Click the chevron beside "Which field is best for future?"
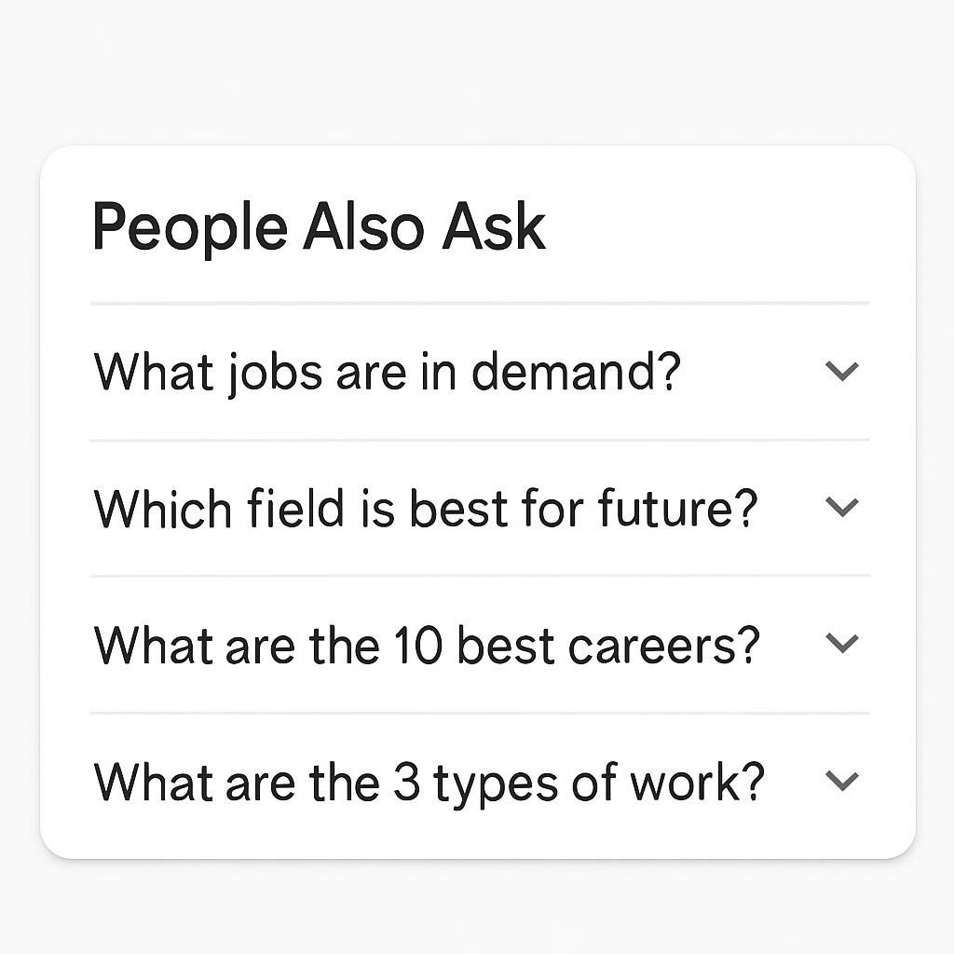Image resolution: width=954 pixels, height=954 pixels. click(x=842, y=508)
